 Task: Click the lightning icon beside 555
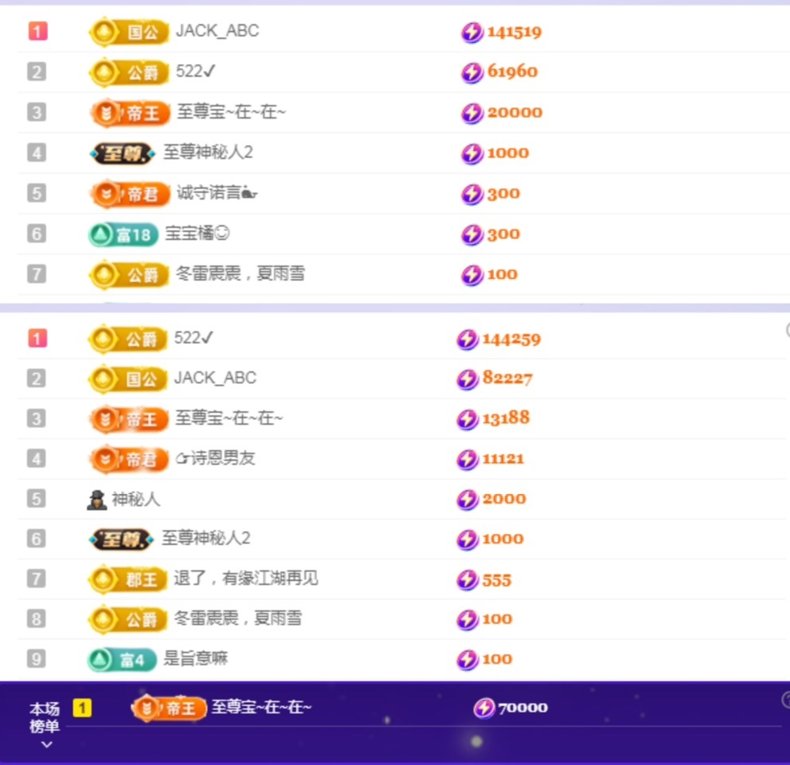pyautogui.click(x=467, y=579)
